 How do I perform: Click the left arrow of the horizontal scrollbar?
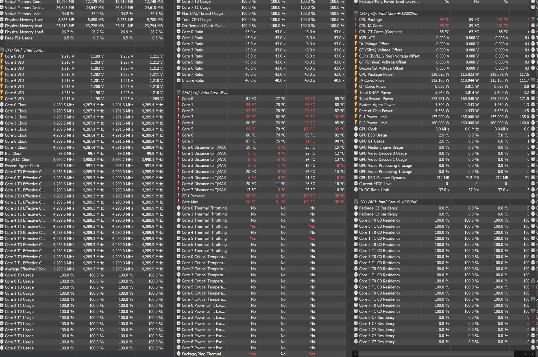(x=356, y=354)
